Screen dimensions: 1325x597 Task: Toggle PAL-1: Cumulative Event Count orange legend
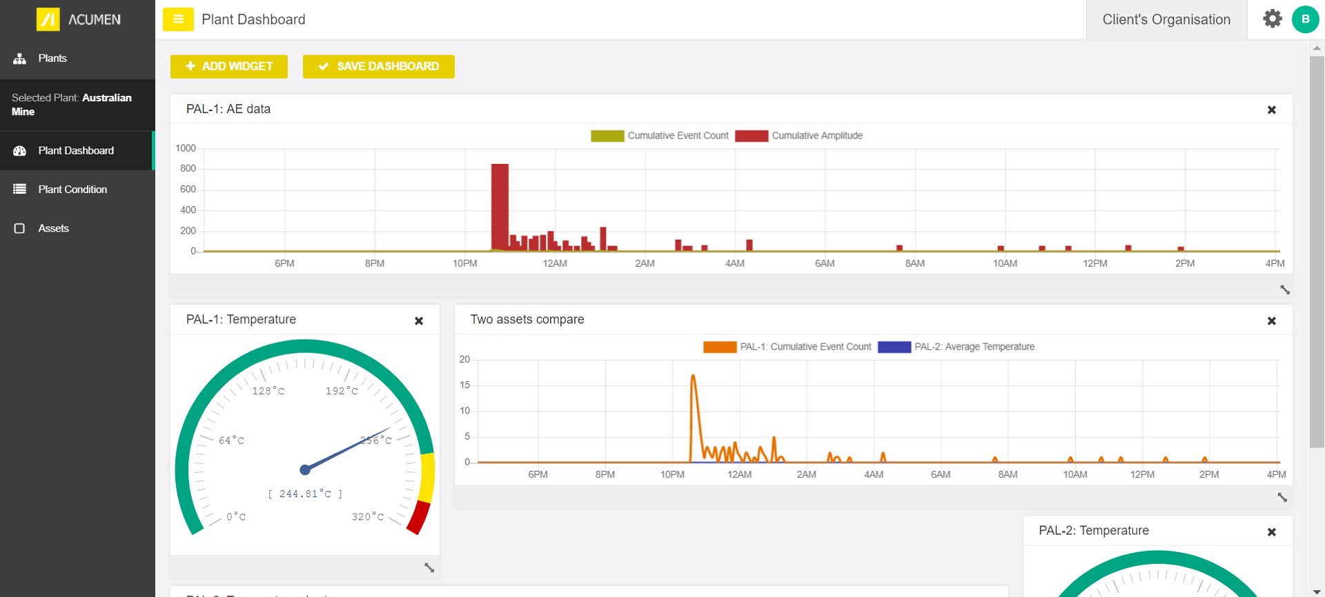[x=720, y=347]
